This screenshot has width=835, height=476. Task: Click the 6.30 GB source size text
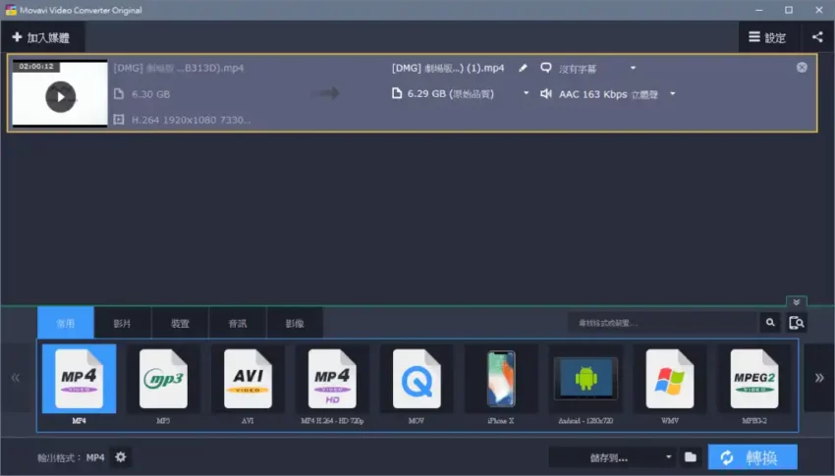coord(150,94)
